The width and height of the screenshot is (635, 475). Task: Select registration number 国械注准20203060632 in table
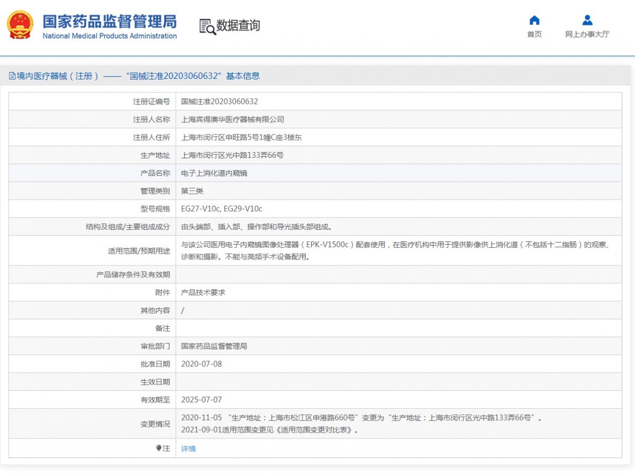219,102
